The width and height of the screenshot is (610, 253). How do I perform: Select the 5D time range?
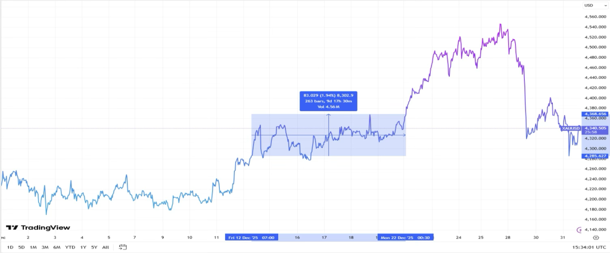(21, 246)
